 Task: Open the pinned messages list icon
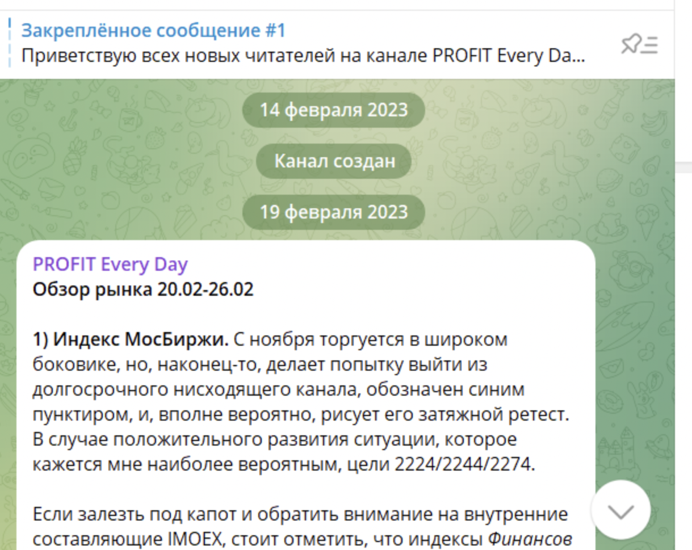[x=639, y=44]
